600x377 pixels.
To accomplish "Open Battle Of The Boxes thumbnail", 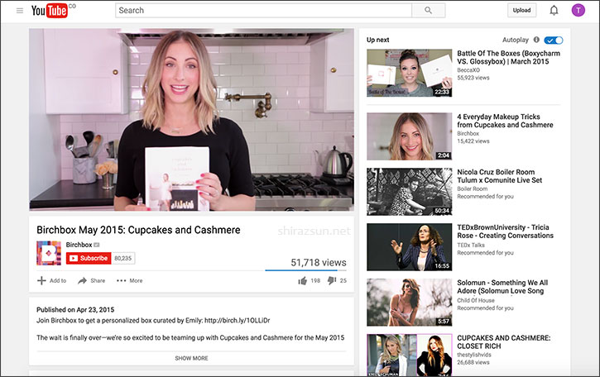I will tap(409, 73).
